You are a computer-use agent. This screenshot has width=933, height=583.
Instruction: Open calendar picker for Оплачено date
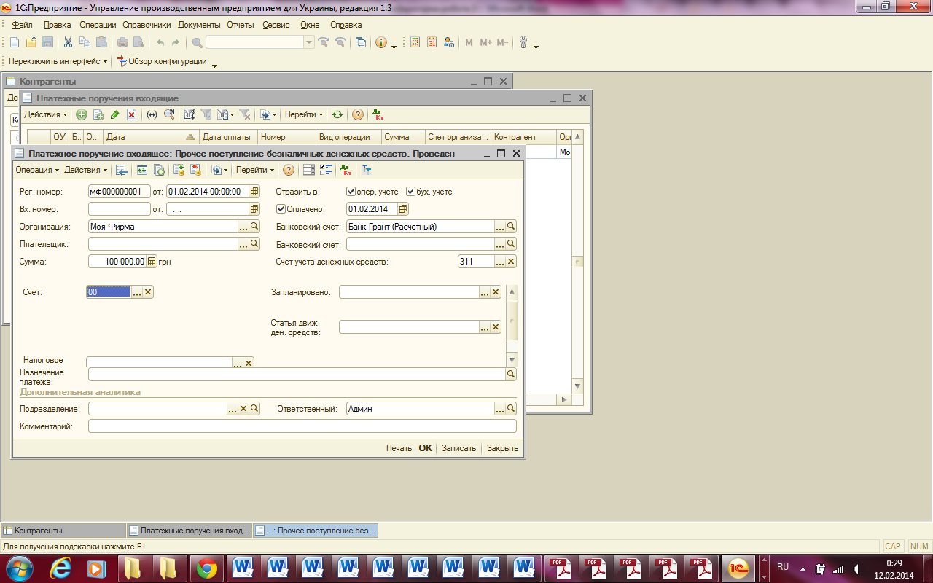[x=403, y=209]
